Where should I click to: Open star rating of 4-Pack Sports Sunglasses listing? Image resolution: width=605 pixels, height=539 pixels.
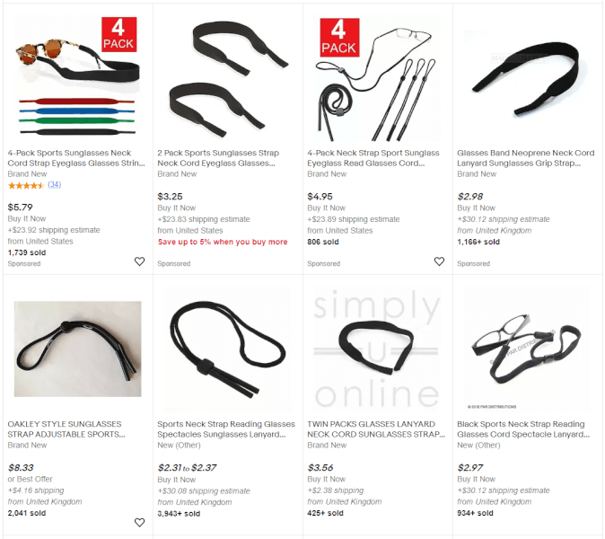coord(26,185)
